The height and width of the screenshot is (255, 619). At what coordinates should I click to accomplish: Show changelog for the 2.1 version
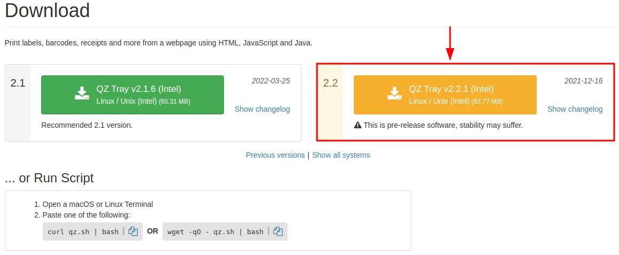tap(262, 110)
